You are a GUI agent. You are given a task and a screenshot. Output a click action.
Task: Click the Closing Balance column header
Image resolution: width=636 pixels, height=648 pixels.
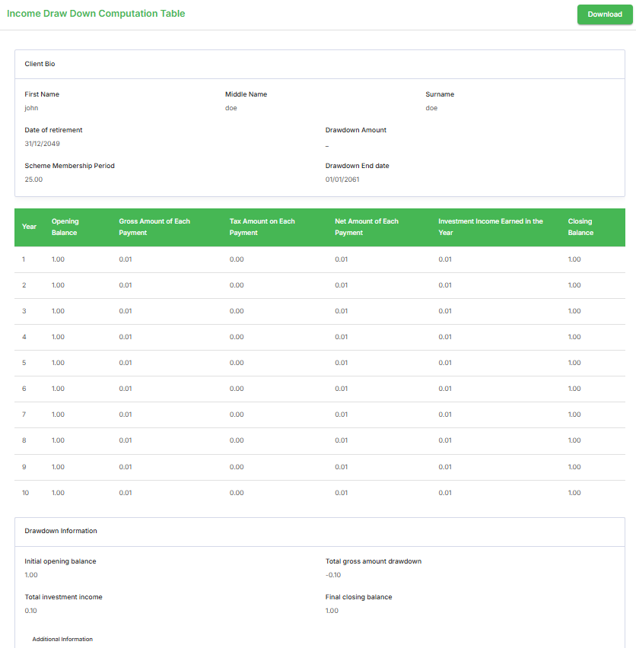580,227
